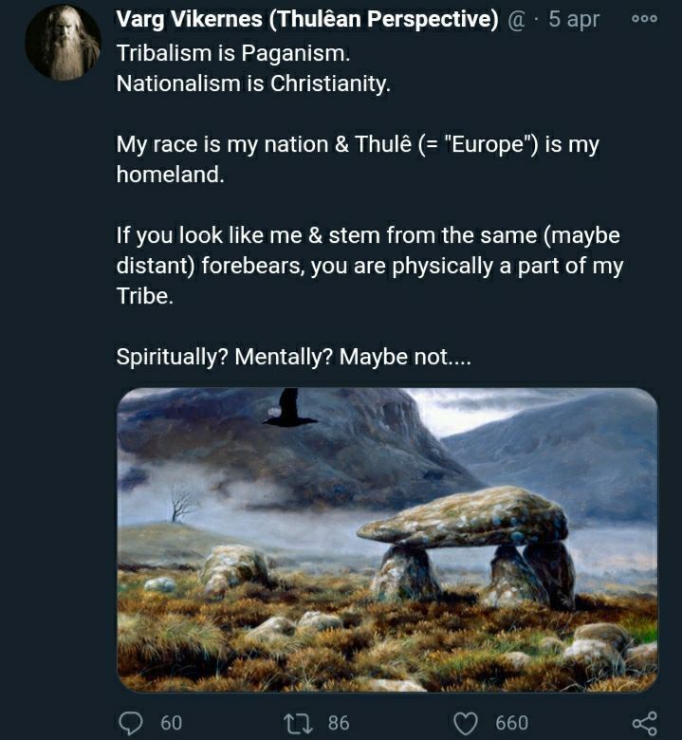Click the @ handle beside the display name
Screen dimensions: 682x740
[x=517, y=20]
